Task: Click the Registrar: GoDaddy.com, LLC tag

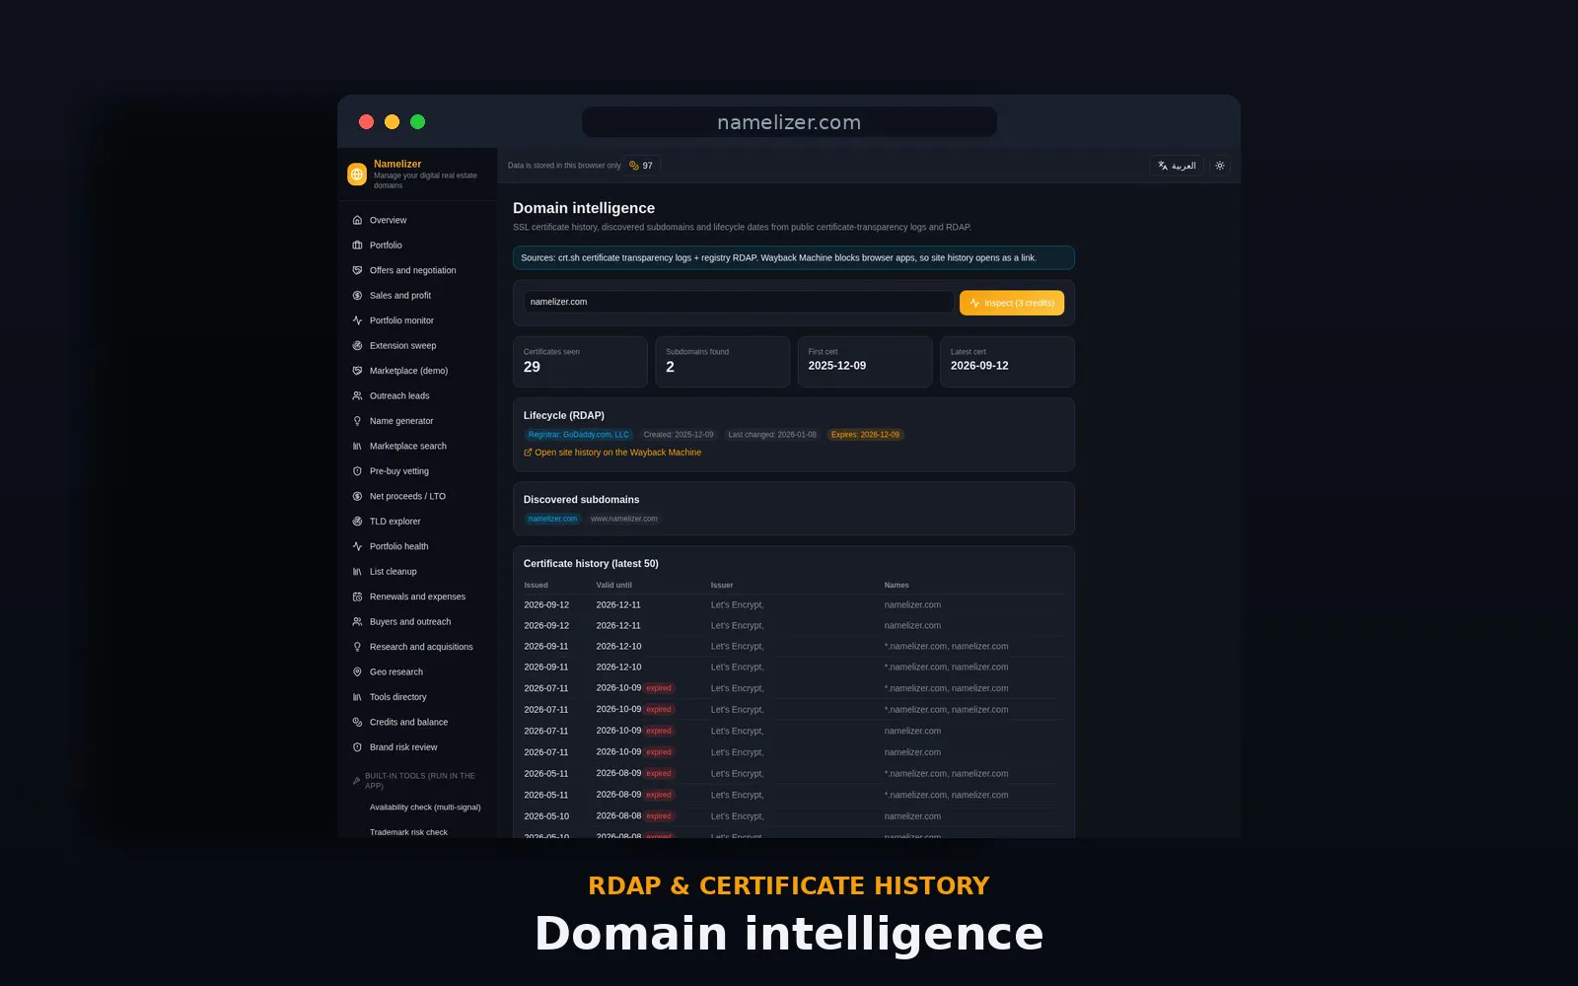Action: 578,435
